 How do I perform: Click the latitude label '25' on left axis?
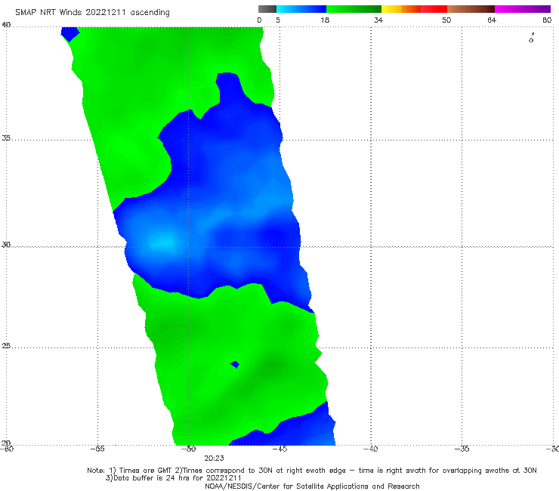[6, 346]
